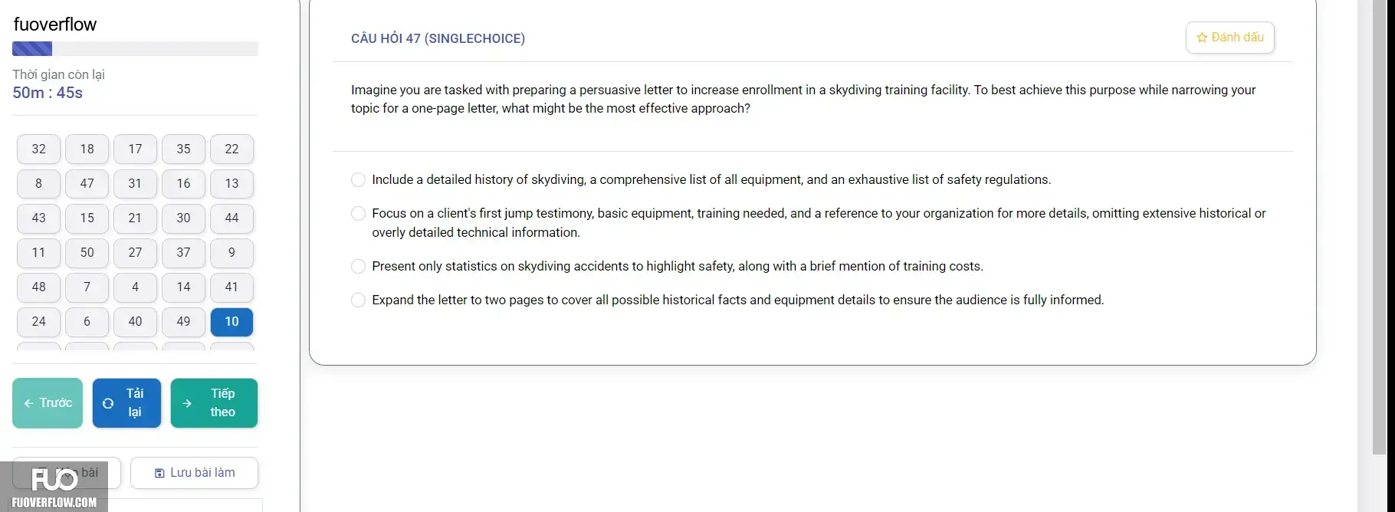Click the star icon on Đánh dấu

[x=1202, y=38]
